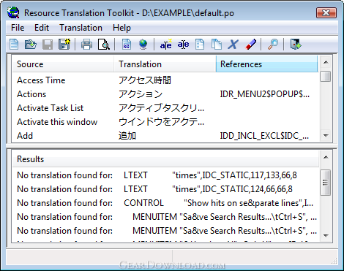
Task: Click the scrollbar thumb in Results pane
Action: (x=326, y=183)
